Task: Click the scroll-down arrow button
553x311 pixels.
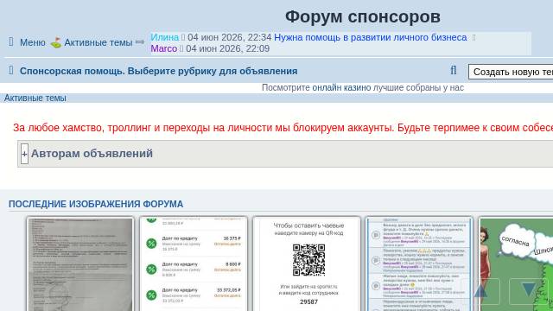Action: [x=529, y=291]
